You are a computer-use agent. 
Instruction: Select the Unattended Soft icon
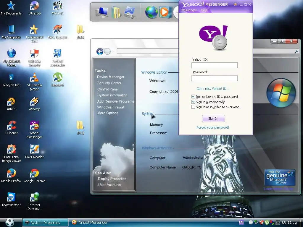[34, 34]
